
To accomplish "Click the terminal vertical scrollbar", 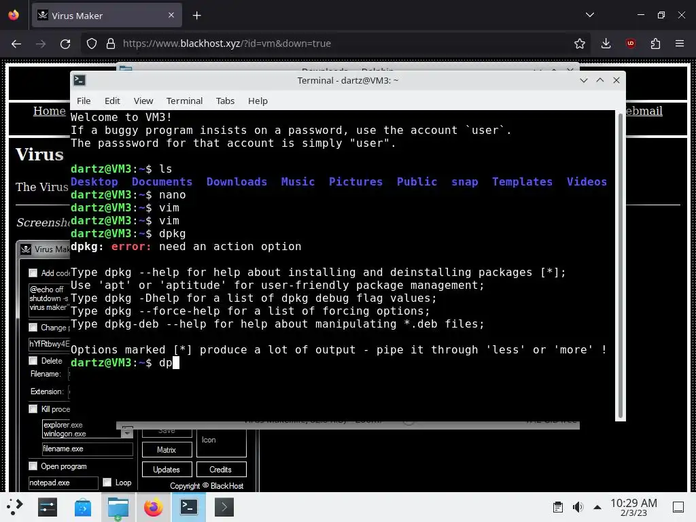I will point(620,266).
